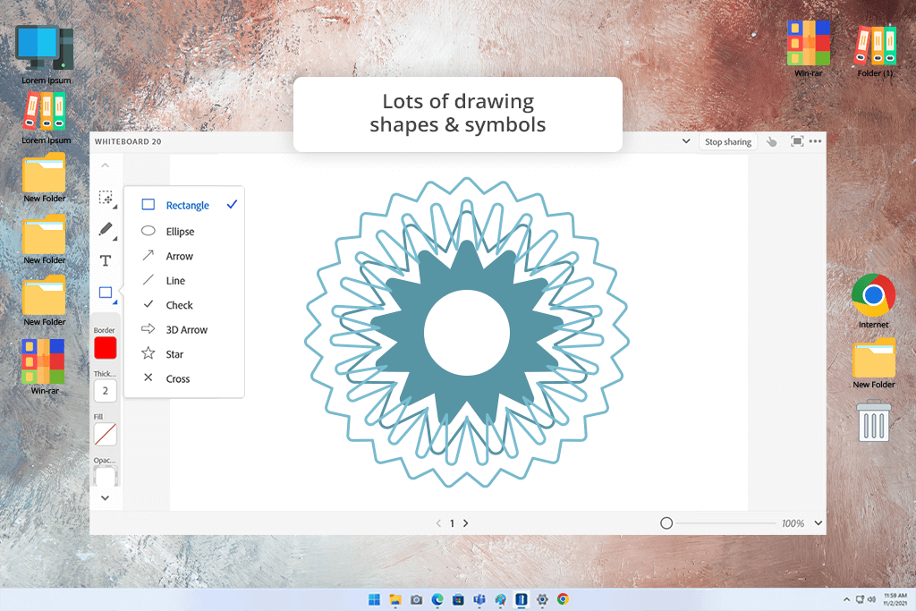Select the Lorem Ipsum binders desktop icon
This screenshot has height=611, width=916.
click(x=46, y=117)
